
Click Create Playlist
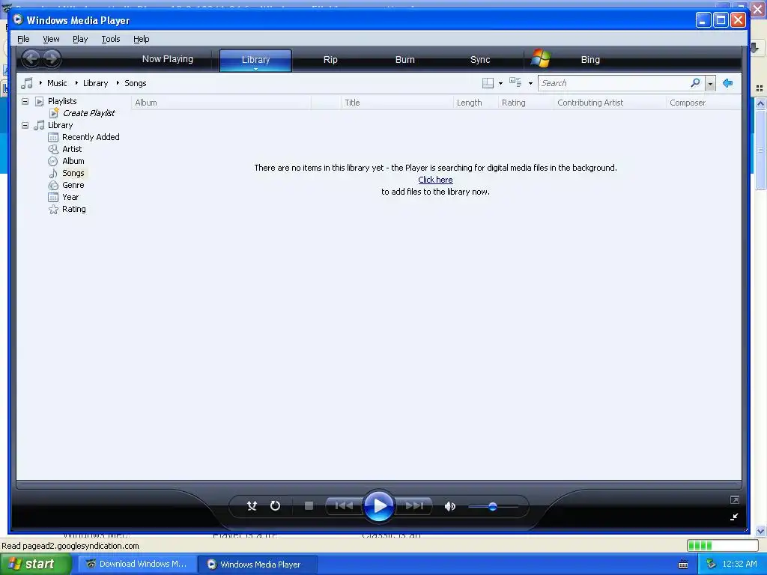pos(88,113)
